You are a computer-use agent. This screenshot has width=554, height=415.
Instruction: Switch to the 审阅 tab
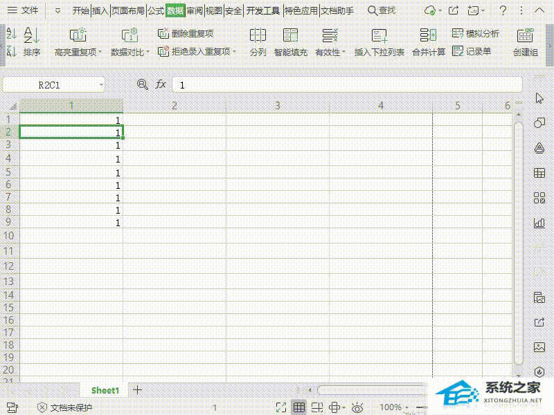[x=195, y=10]
